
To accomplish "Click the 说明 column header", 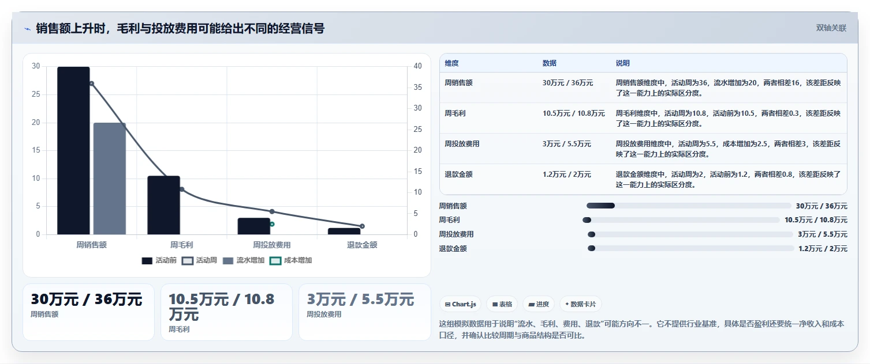I will pyautogui.click(x=623, y=63).
